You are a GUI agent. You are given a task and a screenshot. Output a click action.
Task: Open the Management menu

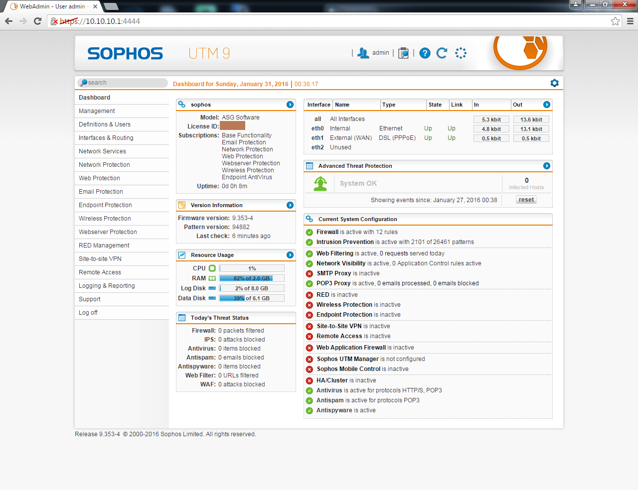[122, 111]
